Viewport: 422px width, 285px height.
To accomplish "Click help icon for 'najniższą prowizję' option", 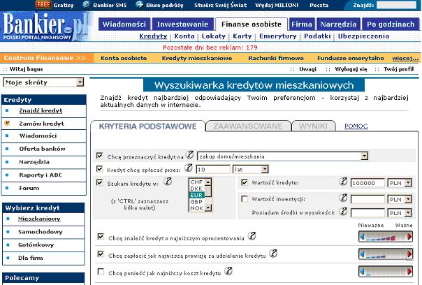I will [275, 253].
